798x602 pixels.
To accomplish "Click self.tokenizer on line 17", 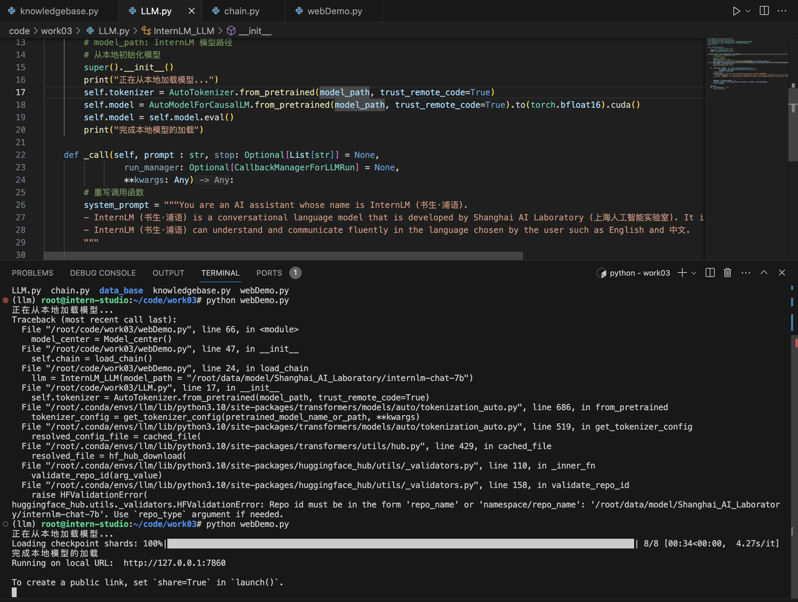I will click(x=119, y=92).
